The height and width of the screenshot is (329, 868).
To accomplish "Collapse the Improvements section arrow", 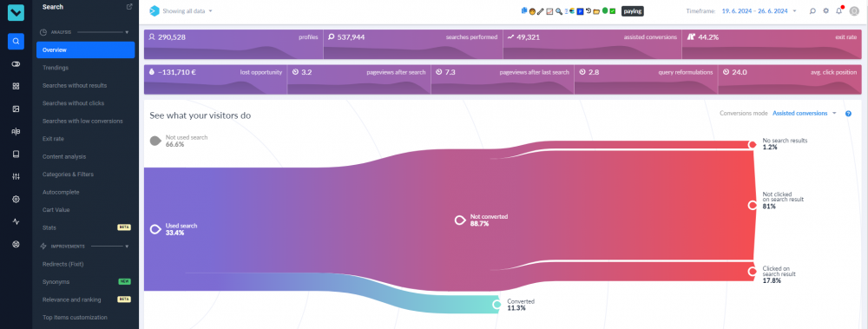I will (127, 246).
